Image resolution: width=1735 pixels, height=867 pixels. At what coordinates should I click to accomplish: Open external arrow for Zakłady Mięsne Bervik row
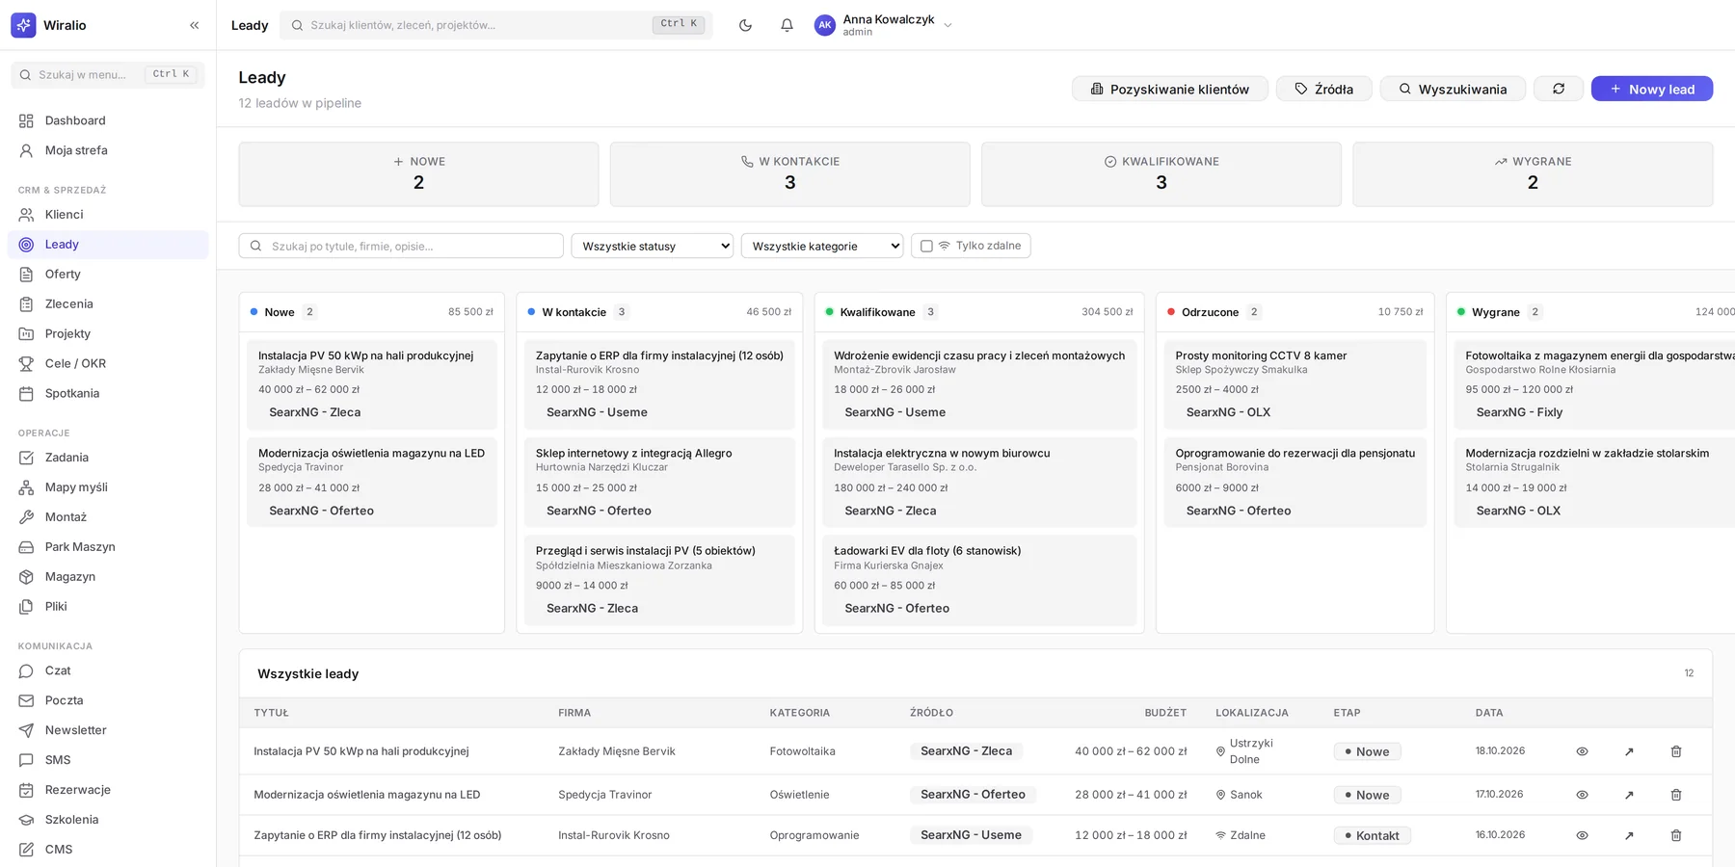click(1629, 751)
